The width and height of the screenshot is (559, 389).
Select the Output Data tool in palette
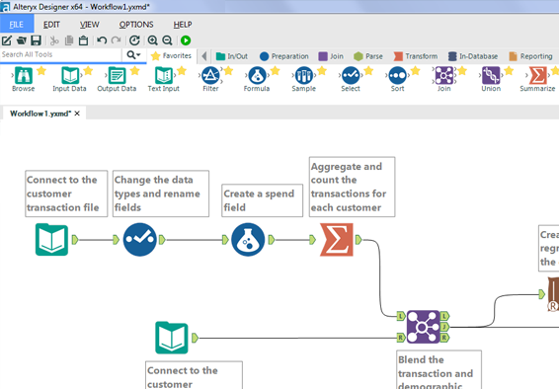click(117, 79)
